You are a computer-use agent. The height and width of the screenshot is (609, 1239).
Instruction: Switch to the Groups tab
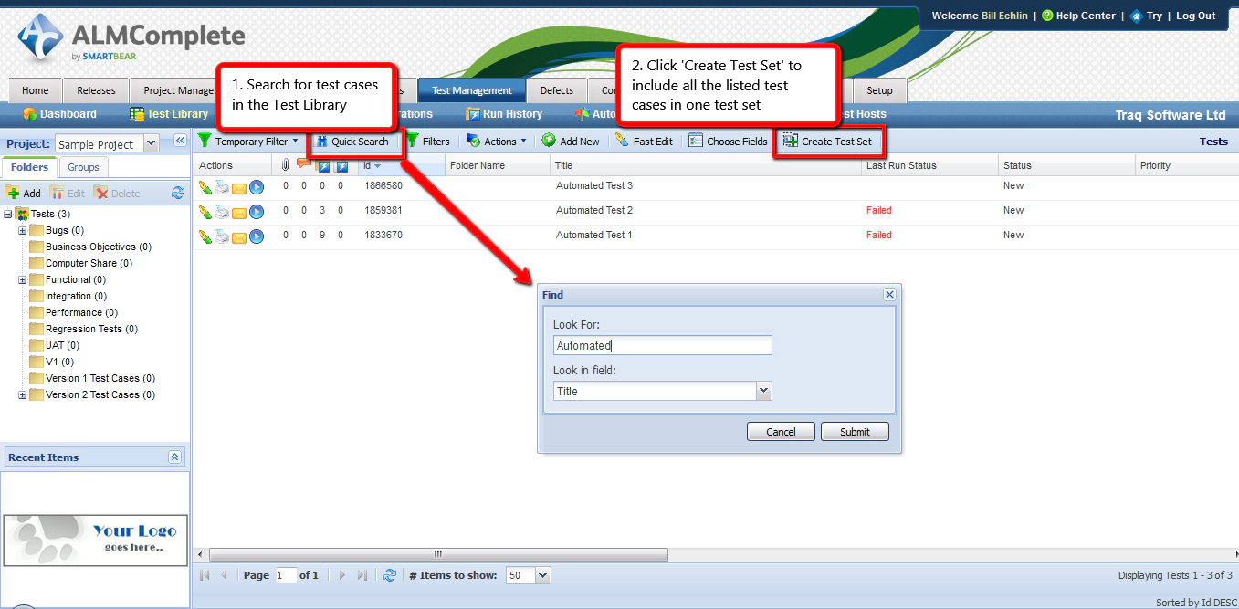(x=82, y=167)
